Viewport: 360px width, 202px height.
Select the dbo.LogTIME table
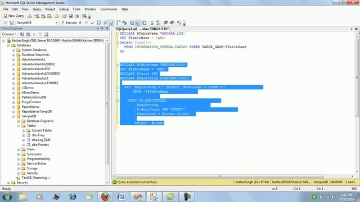point(41,140)
